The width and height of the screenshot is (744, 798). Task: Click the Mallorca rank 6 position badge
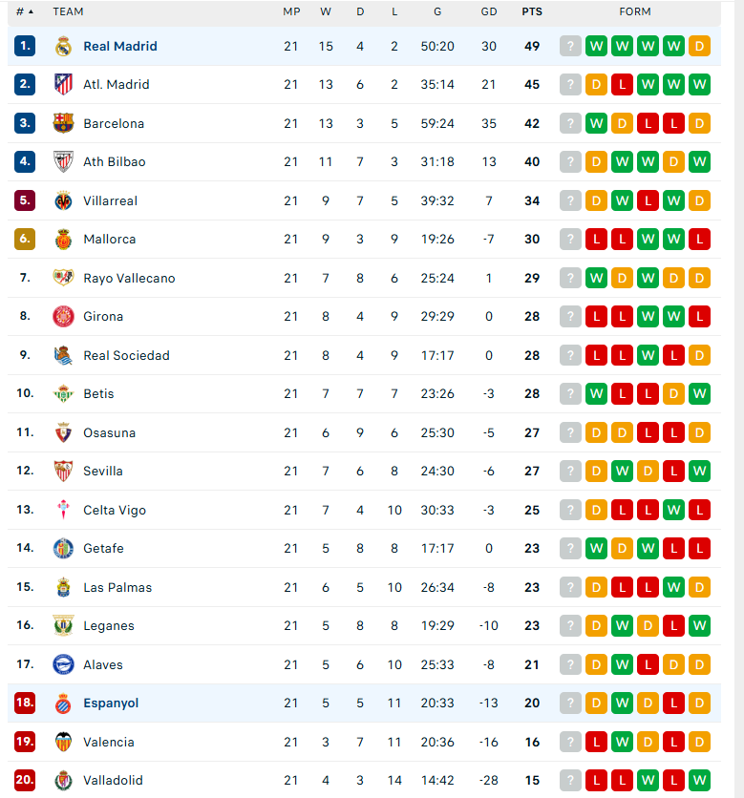point(25,239)
